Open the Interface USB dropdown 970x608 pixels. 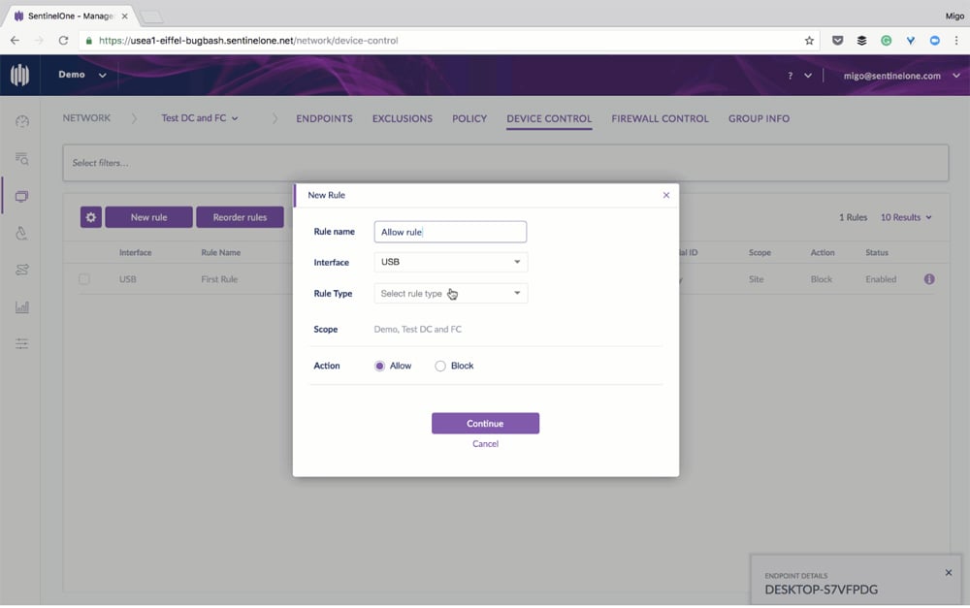(450, 262)
